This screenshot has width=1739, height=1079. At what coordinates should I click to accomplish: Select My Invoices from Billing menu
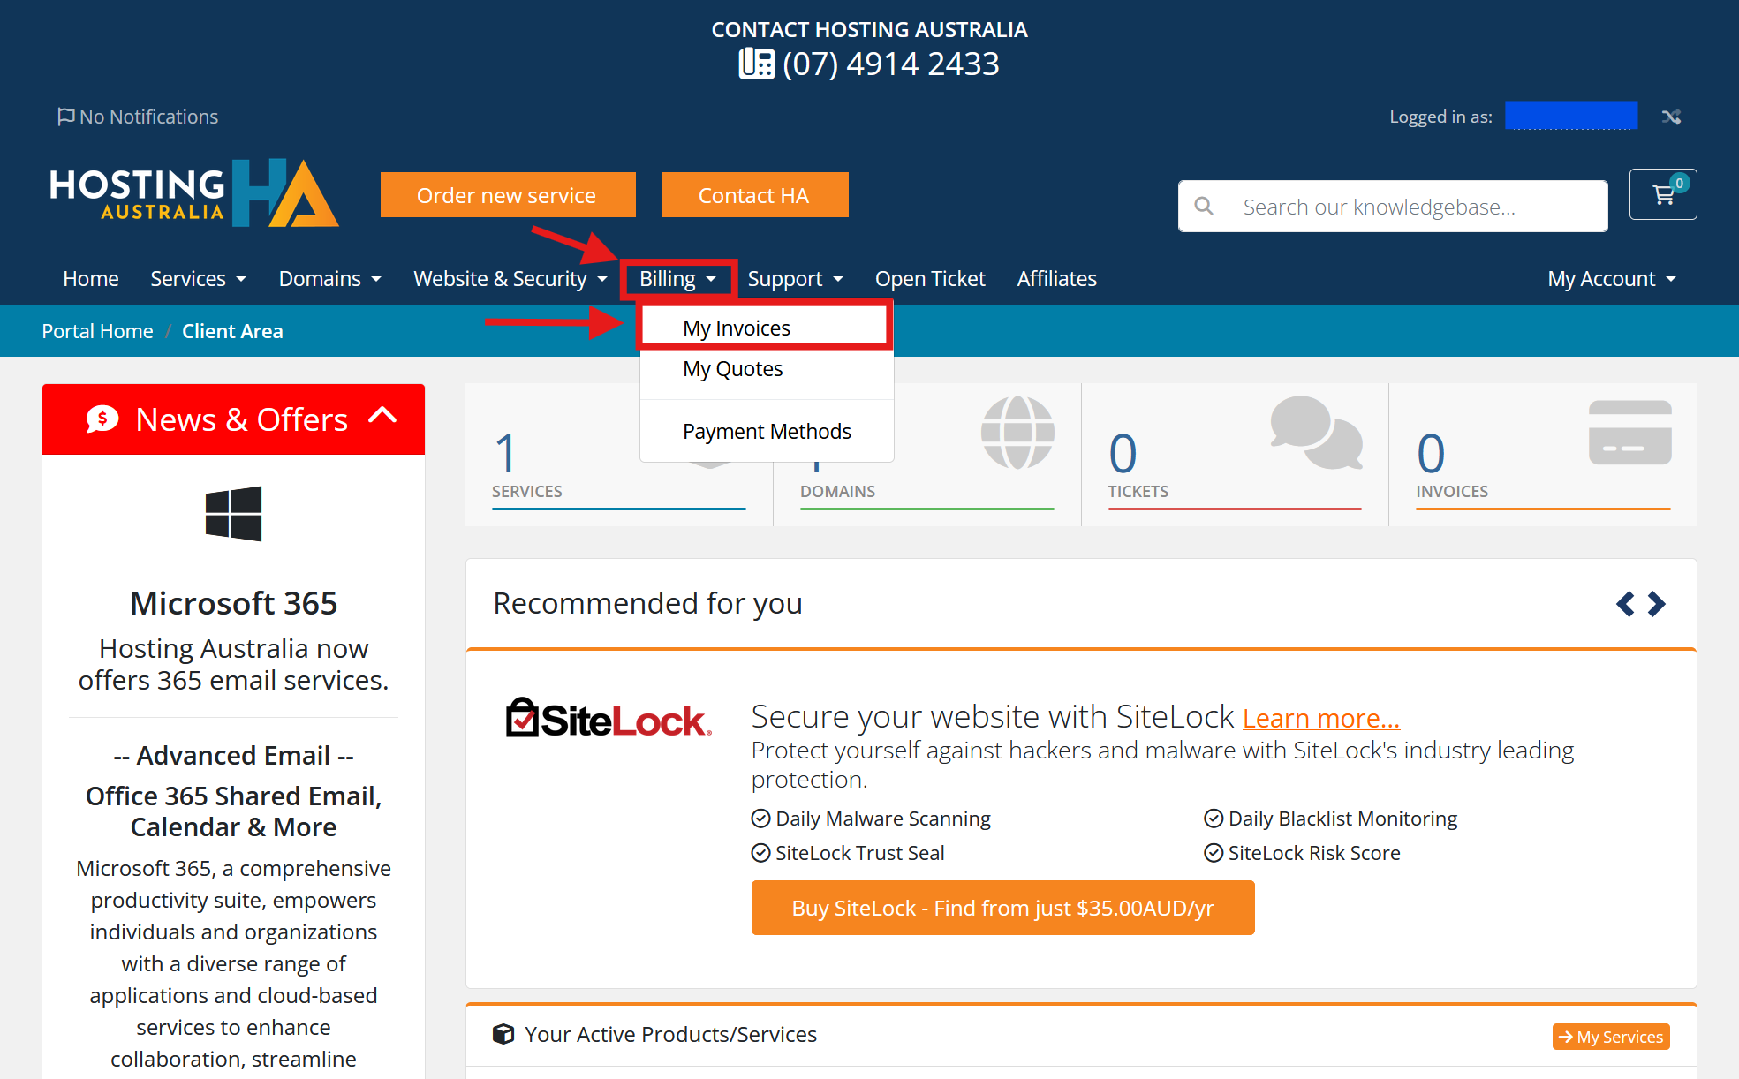(766, 328)
